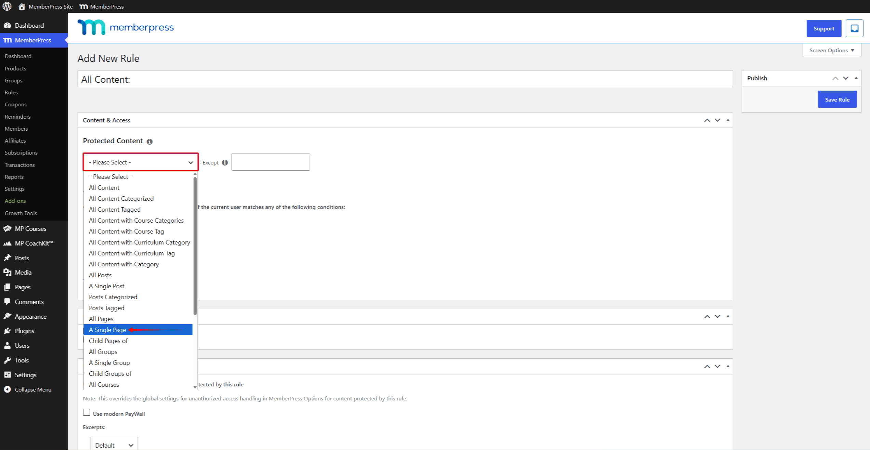The width and height of the screenshot is (870, 450).
Task: Click the bottom Settings sliders icon
Action: coord(7,375)
